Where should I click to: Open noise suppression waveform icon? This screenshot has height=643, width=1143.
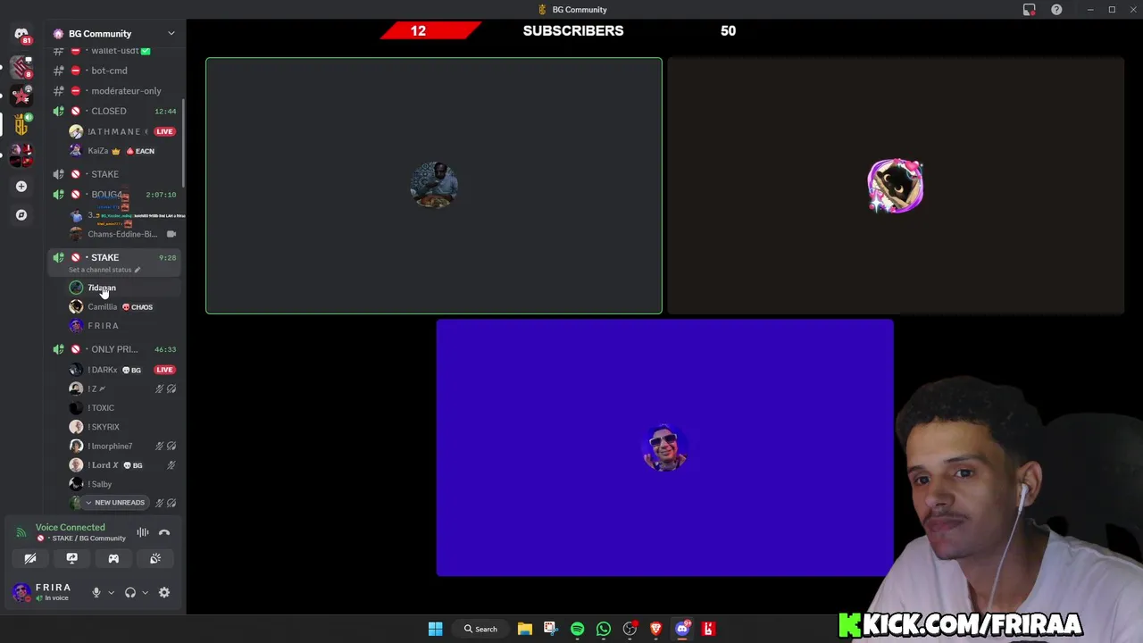tap(143, 532)
